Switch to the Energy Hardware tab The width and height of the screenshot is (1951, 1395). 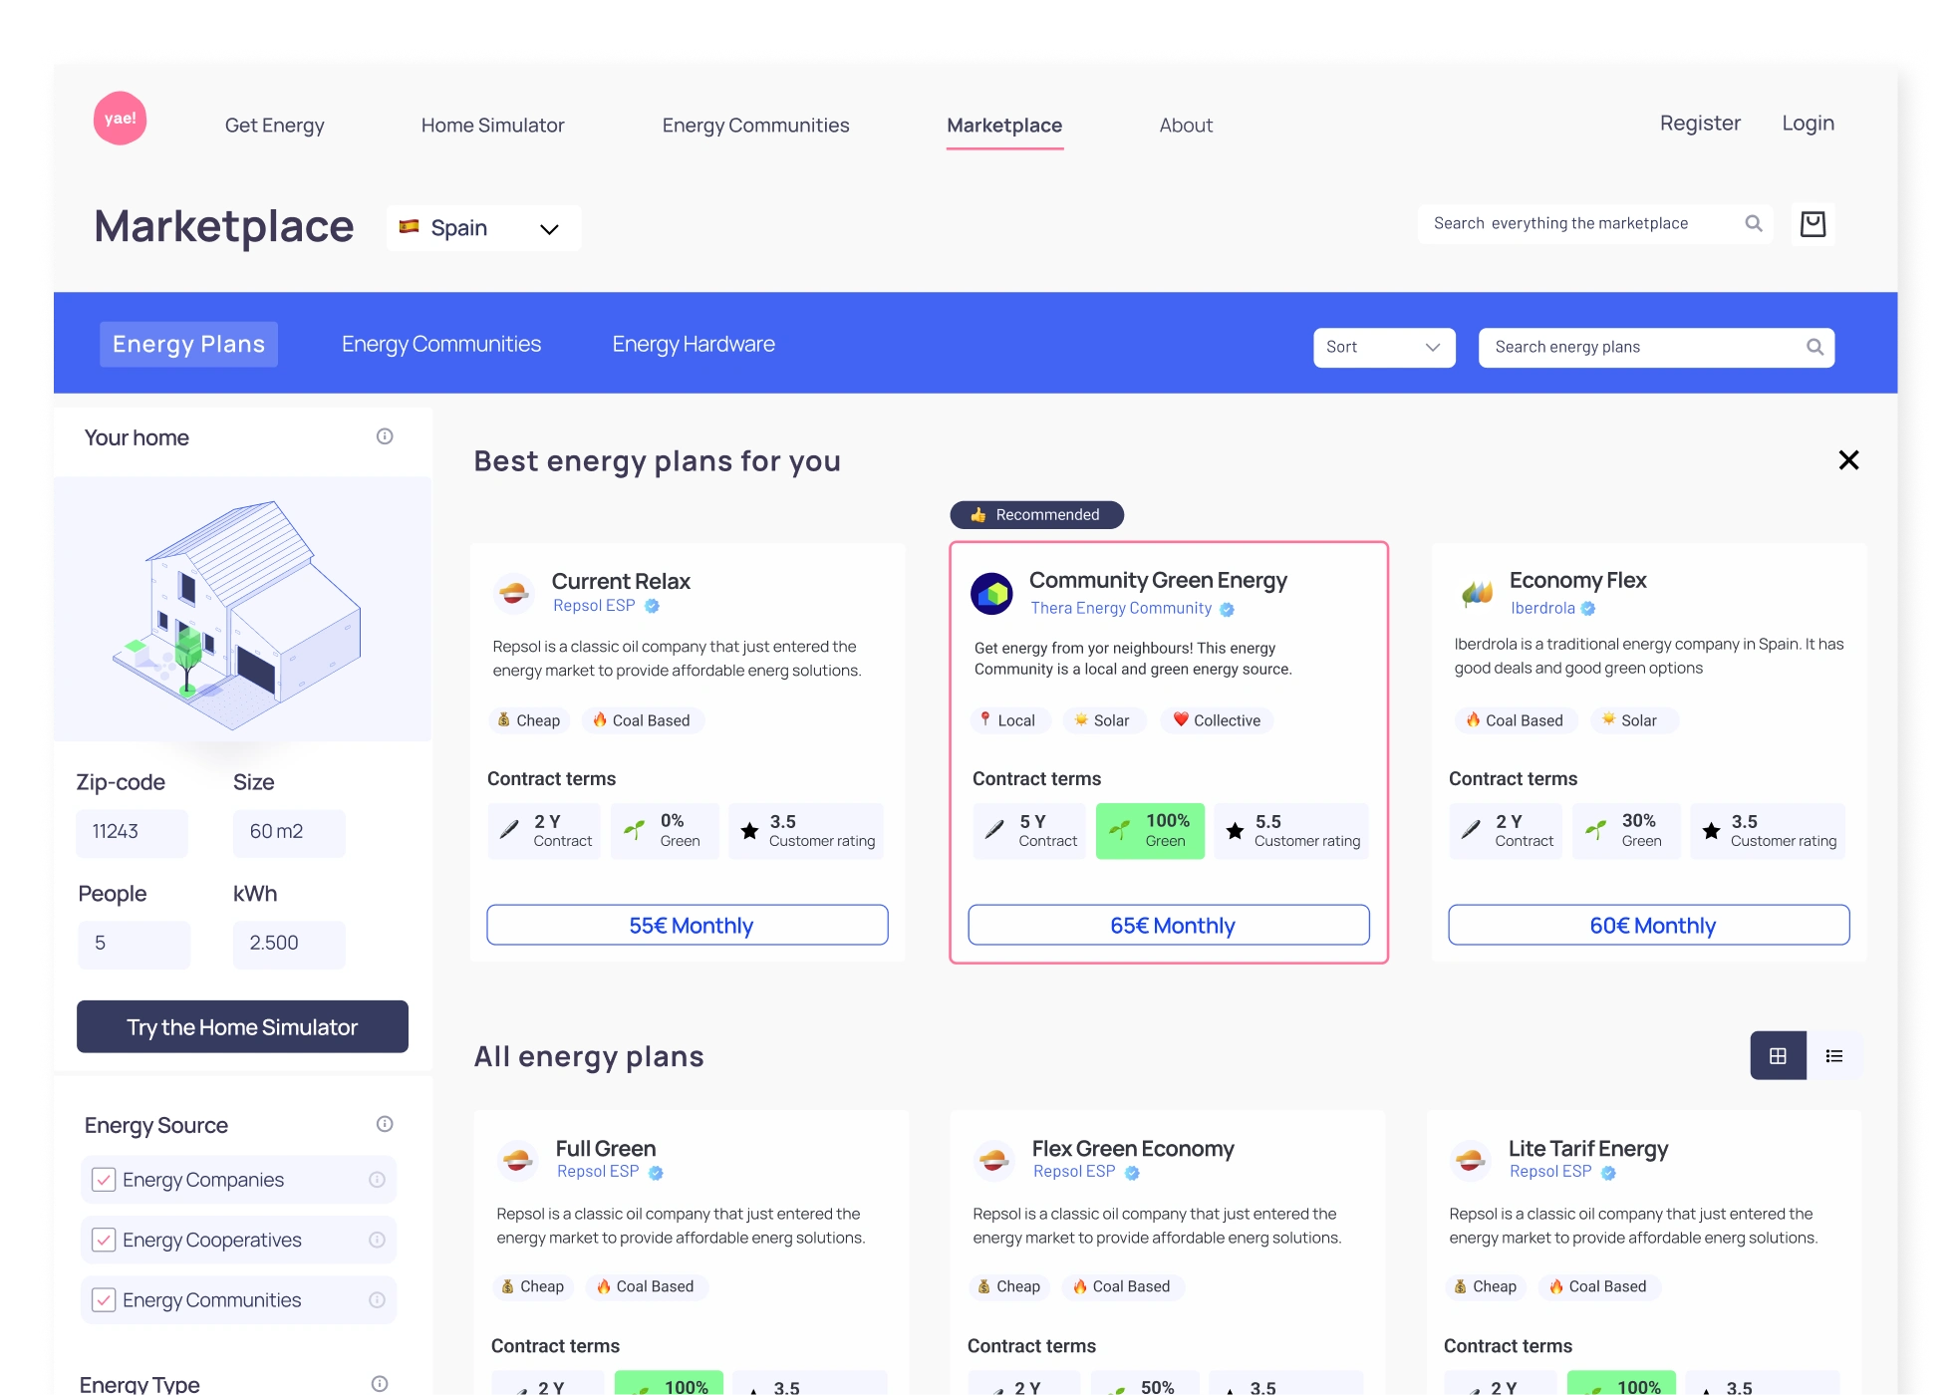tap(694, 345)
